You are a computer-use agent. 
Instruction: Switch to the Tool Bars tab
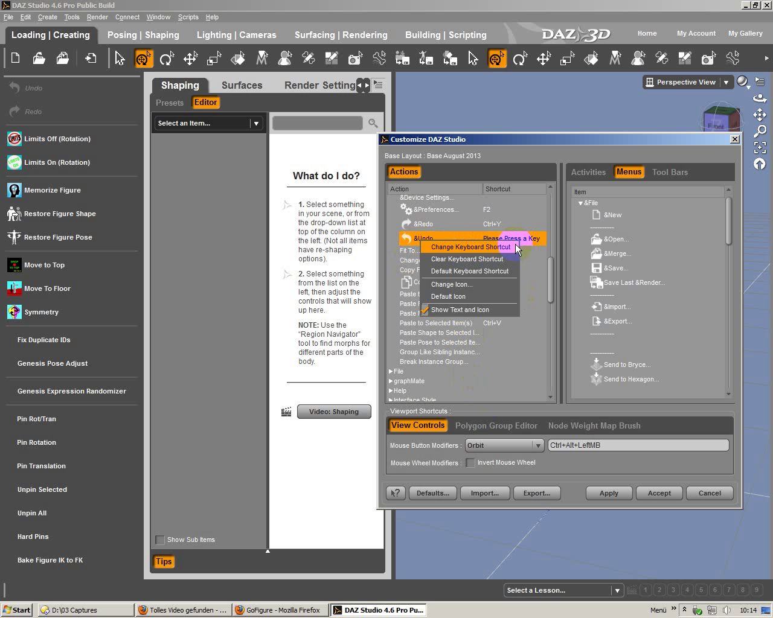tap(670, 172)
